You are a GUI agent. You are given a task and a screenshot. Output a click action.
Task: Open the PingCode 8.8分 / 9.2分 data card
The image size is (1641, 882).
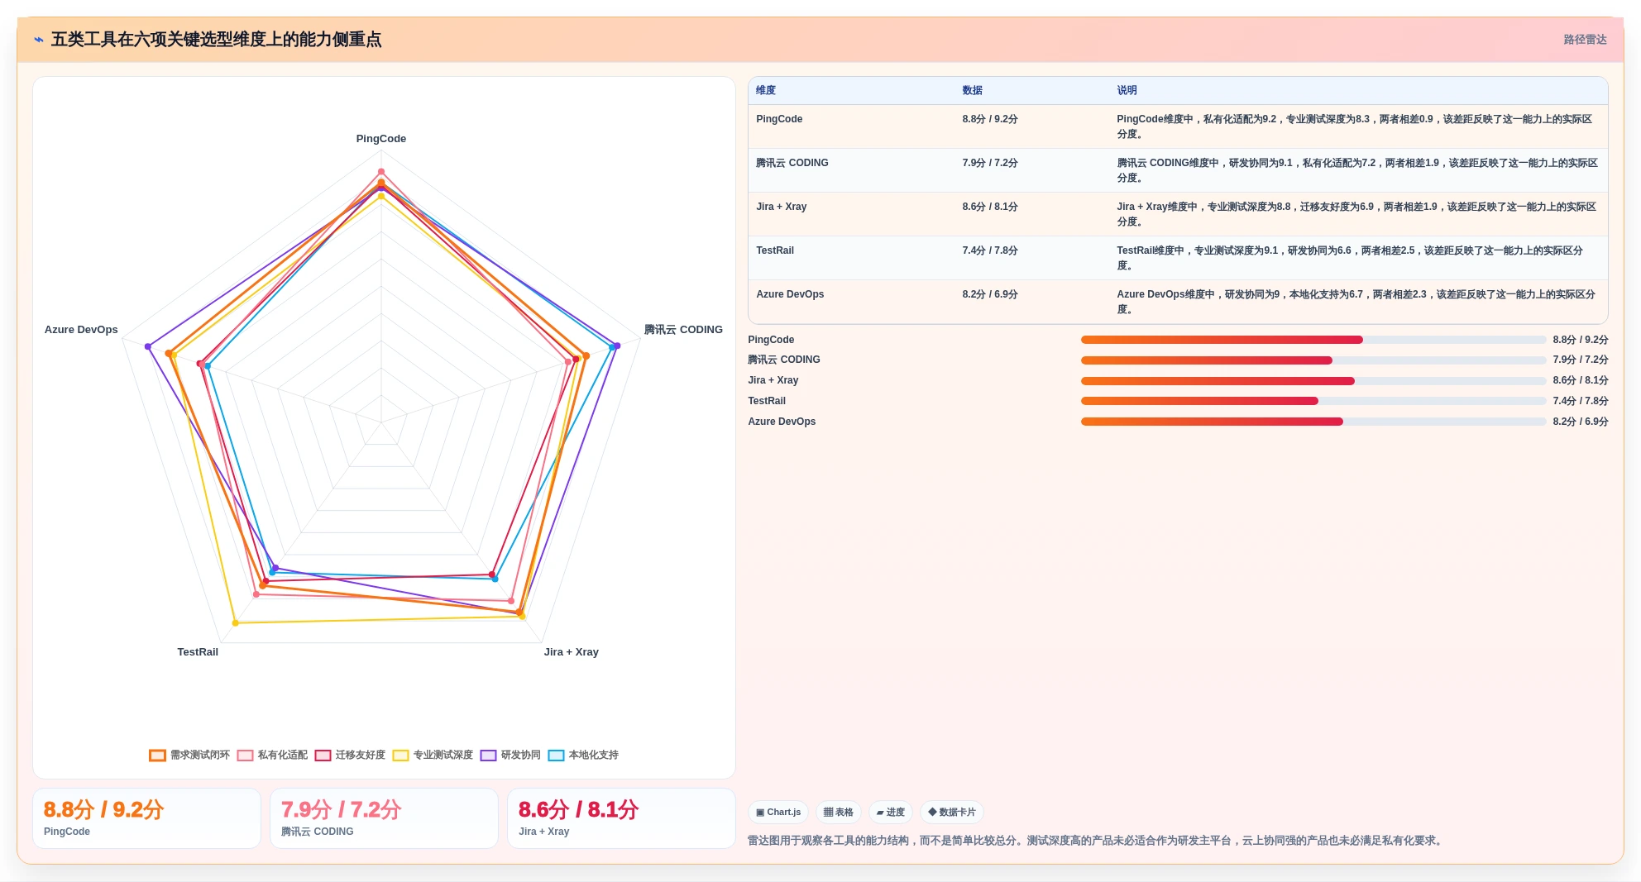[146, 818]
